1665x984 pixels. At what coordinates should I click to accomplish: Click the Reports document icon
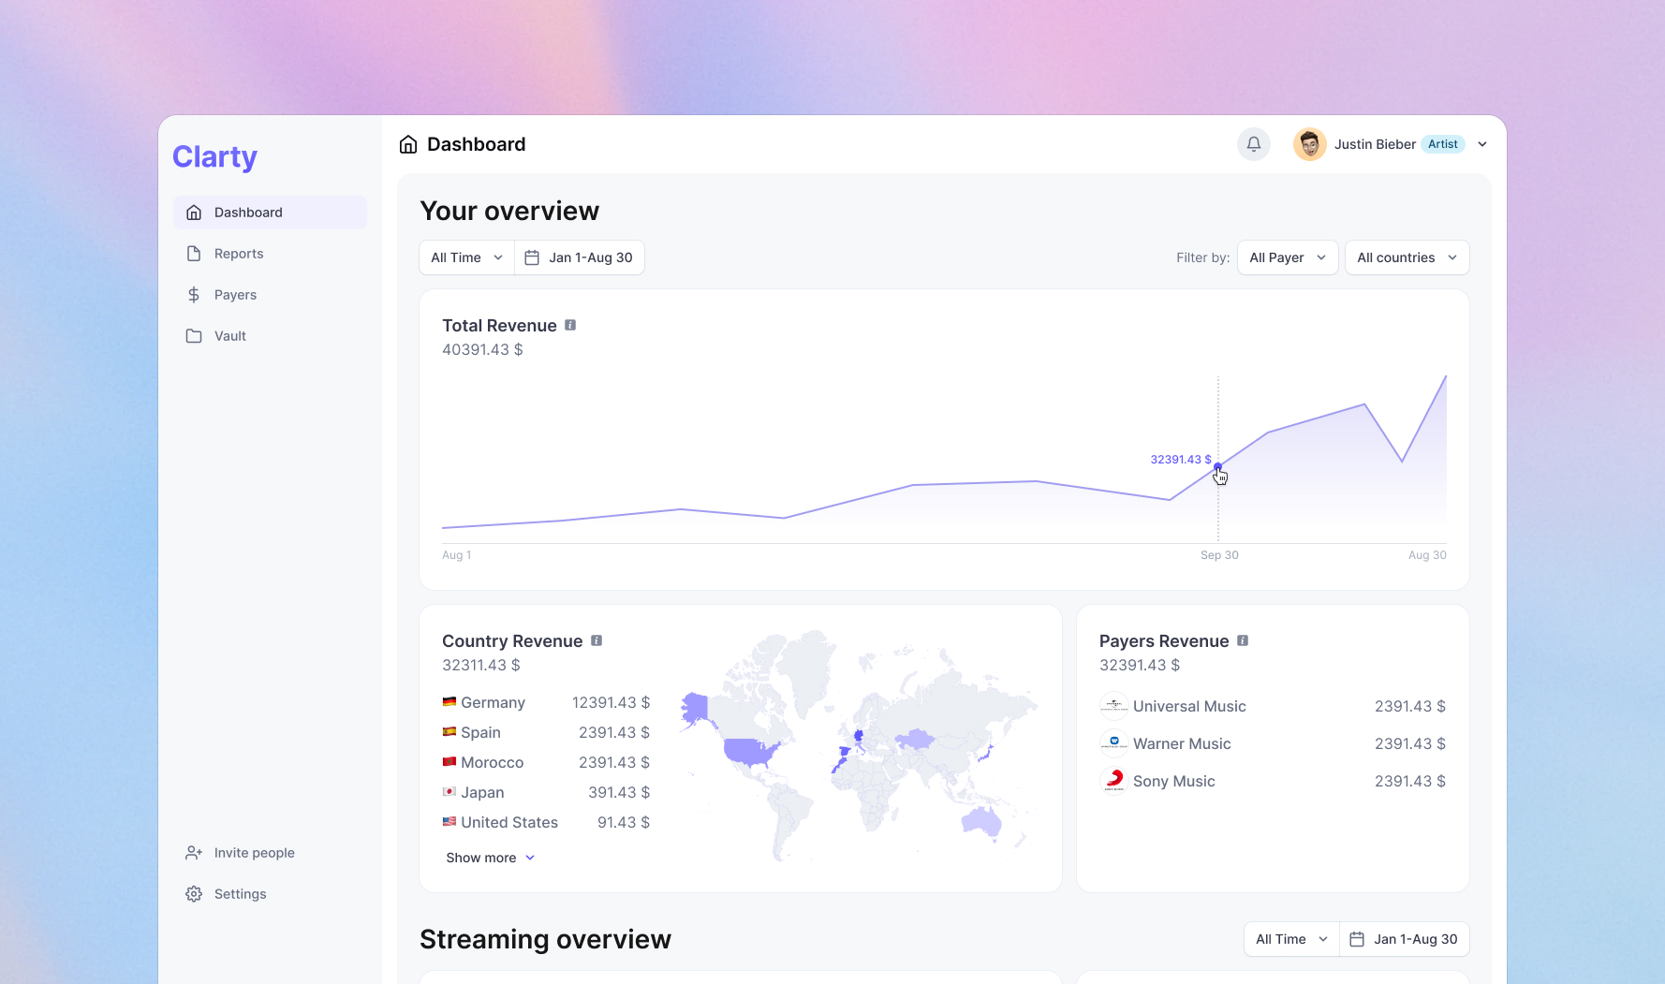[194, 253]
